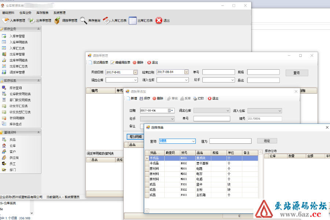
Task: Collapse the 基础资料 sidebar group
Action: pyautogui.click(x=38, y=132)
